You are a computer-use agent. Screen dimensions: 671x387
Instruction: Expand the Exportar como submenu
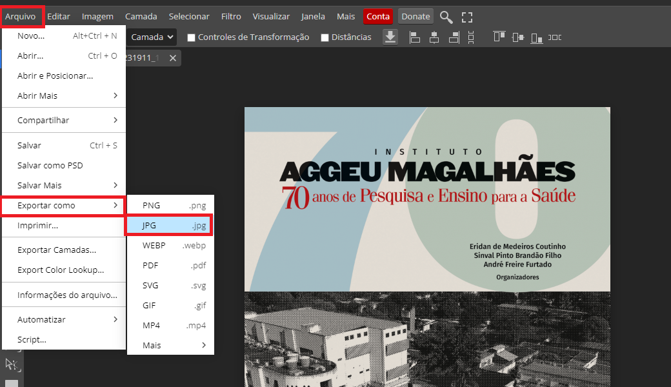pyautogui.click(x=64, y=206)
